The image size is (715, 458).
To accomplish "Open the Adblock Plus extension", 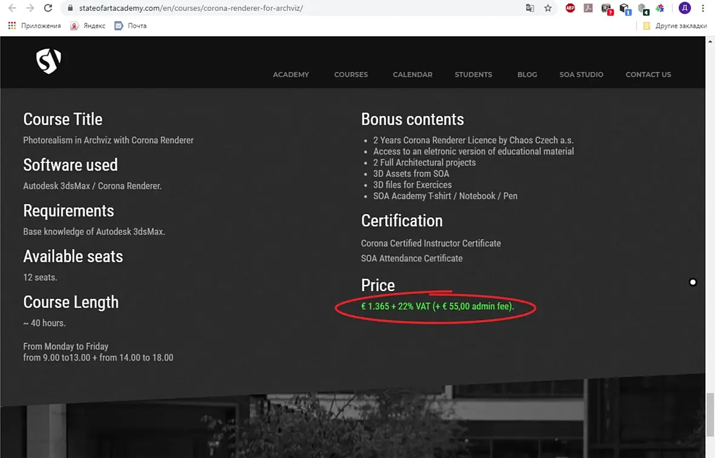I will pos(570,8).
